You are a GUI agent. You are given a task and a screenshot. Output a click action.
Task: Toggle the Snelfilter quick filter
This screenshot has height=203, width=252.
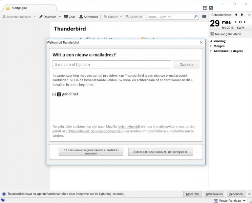[134, 17]
